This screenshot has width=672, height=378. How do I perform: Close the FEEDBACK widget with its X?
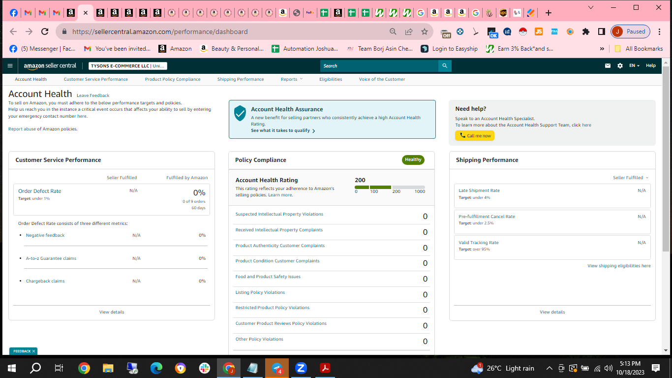pyautogui.click(x=33, y=351)
